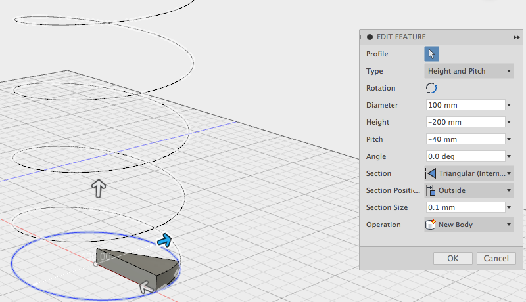Grab the dialog left edge grip handle
Image resolution: width=526 pixels, height=302 pixels.
click(x=361, y=37)
